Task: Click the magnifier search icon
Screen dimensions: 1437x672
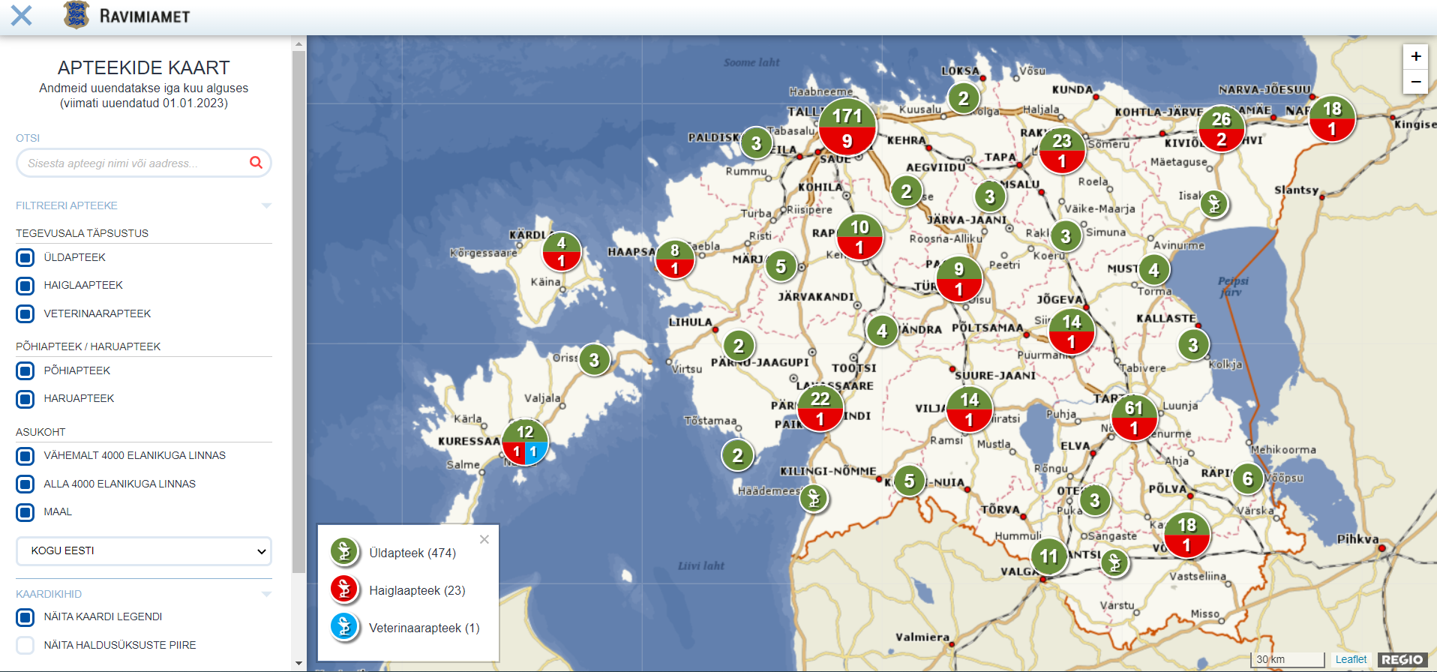Action: pos(256,163)
